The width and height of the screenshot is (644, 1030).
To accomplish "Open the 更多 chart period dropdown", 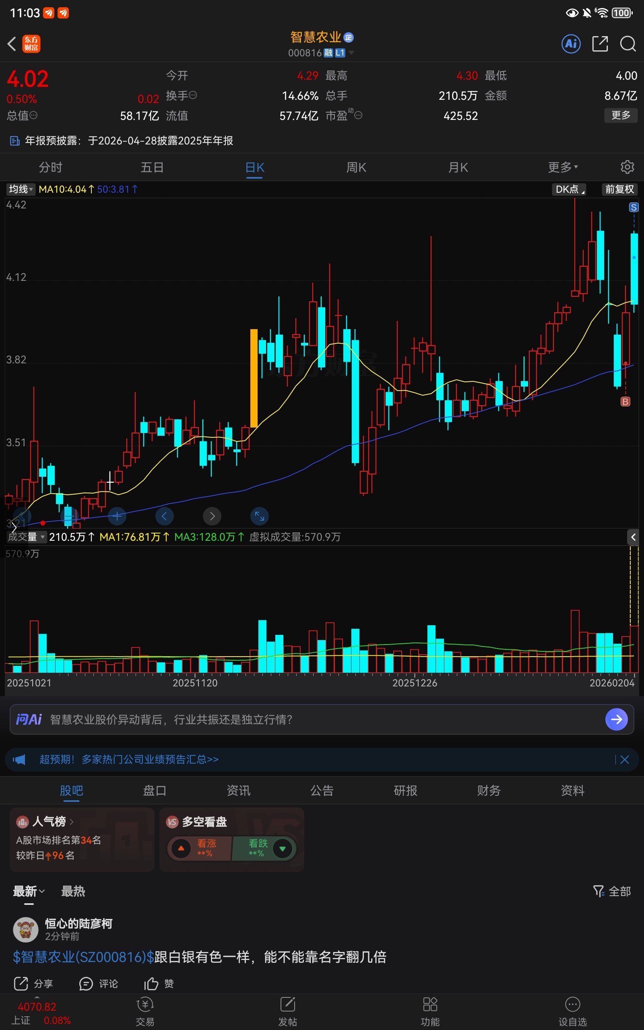I will click(x=563, y=167).
